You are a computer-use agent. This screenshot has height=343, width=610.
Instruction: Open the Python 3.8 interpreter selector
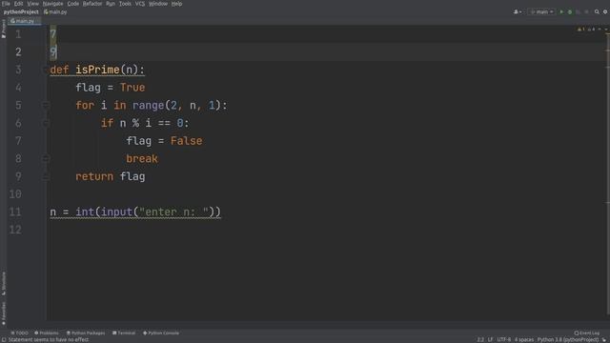pos(568,340)
